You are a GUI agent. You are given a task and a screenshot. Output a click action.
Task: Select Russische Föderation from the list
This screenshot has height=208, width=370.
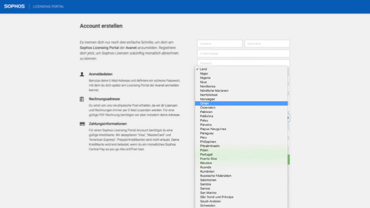coord(215,176)
